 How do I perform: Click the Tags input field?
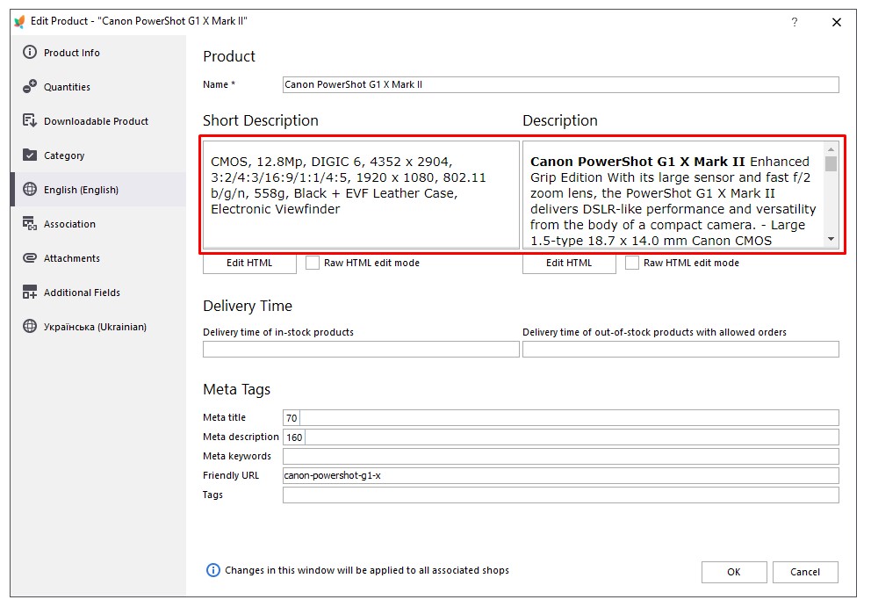pyautogui.click(x=560, y=495)
